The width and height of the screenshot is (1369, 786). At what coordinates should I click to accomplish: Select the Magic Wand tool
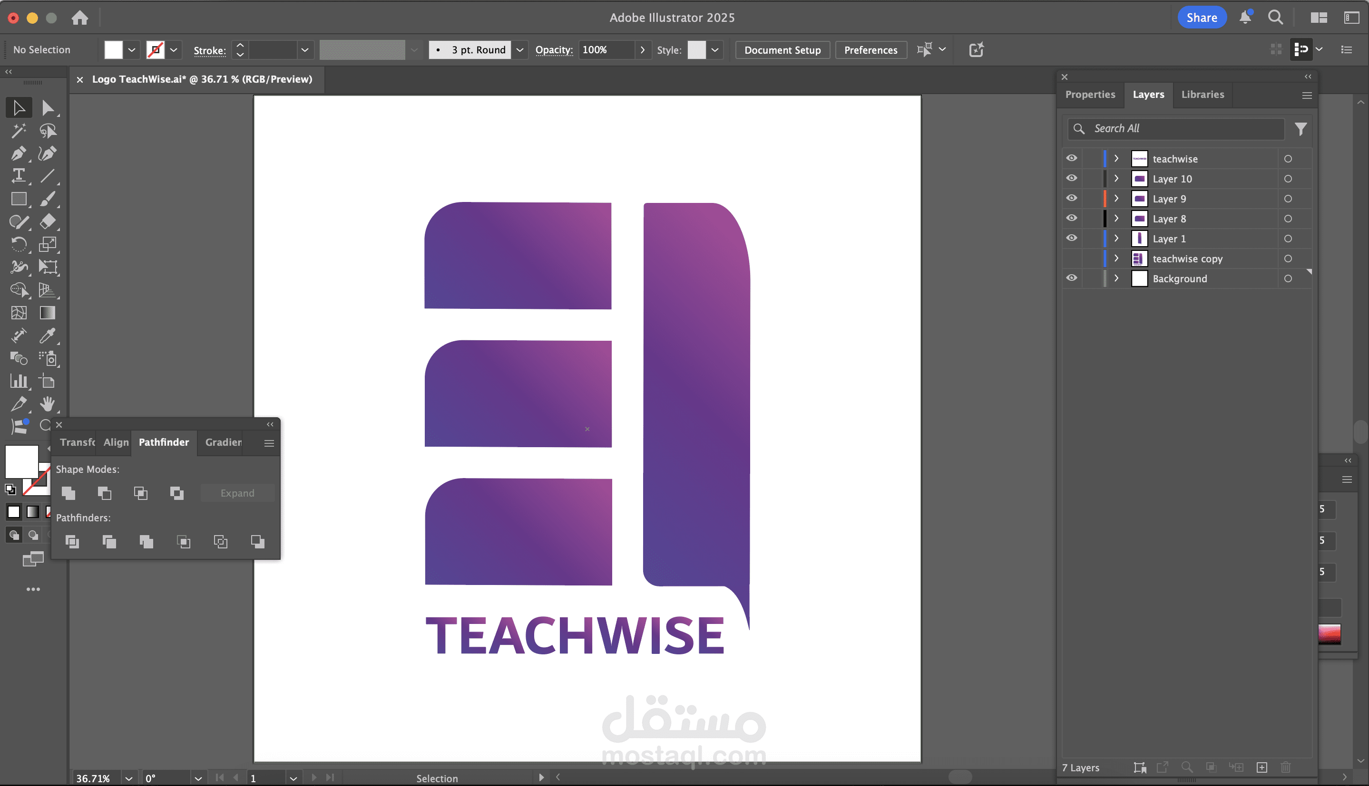[19, 131]
